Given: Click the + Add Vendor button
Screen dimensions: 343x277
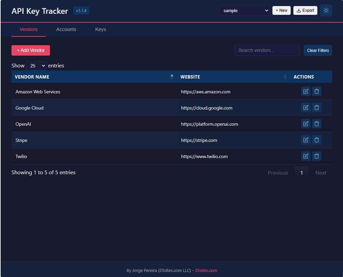Looking at the screenshot, I should coord(31,51).
